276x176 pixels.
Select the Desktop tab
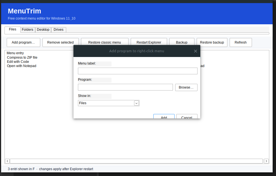[43, 30]
